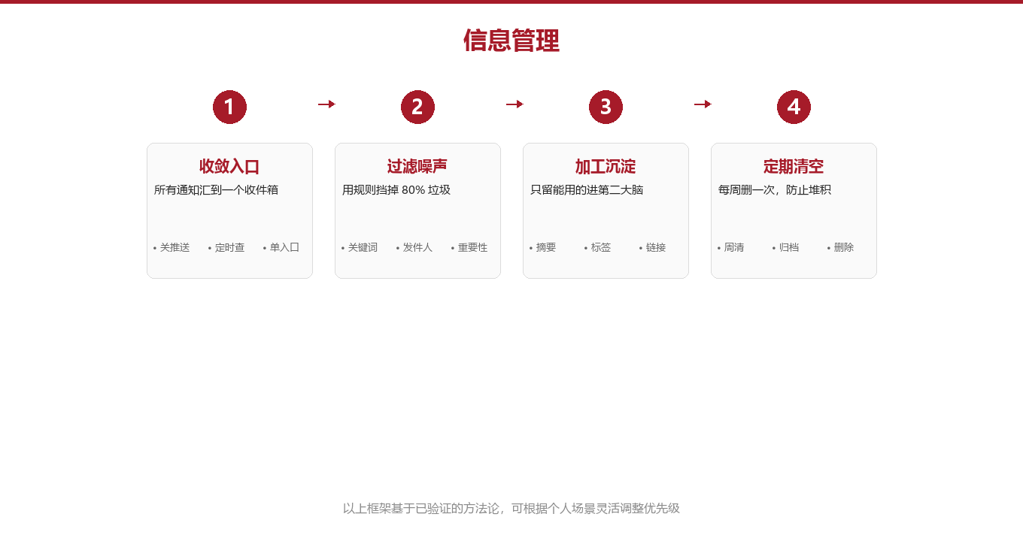1023x541 pixels.
Task: Click the 用规则挡掉 80% 垃圾 description
Action: tap(396, 190)
